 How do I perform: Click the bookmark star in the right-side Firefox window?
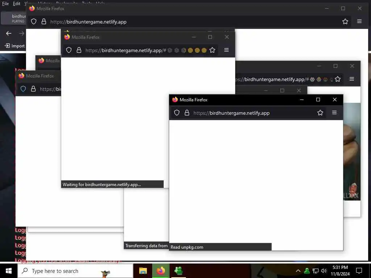coord(338,79)
